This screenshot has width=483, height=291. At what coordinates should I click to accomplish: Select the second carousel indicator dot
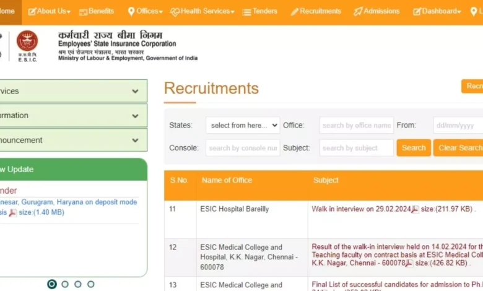65,284
